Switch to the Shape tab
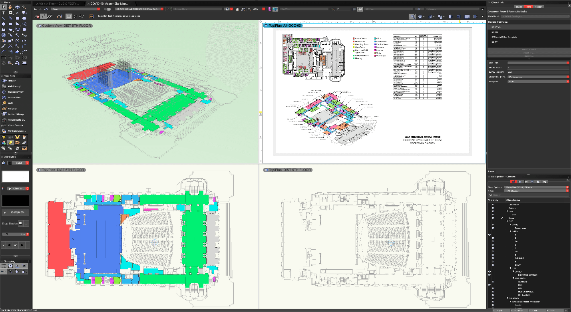571x312 pixels. tap(519, 7)
